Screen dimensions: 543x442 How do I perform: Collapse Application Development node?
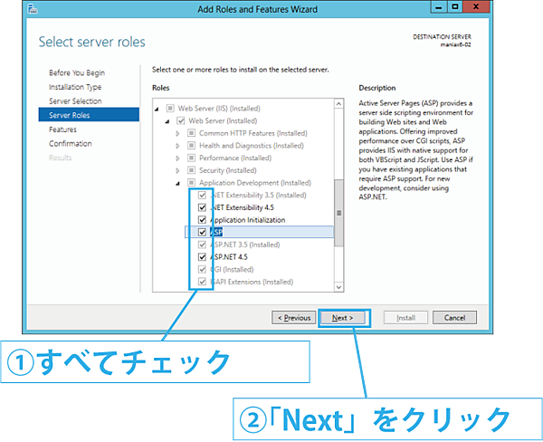click(178, 183)
